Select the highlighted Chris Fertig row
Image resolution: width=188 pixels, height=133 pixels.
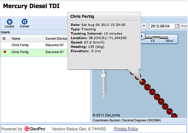pyautogui.click(x=34, y=52)
